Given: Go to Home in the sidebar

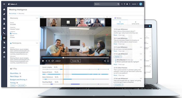Looking at the screenshot, I should click(x=4, y=9).
